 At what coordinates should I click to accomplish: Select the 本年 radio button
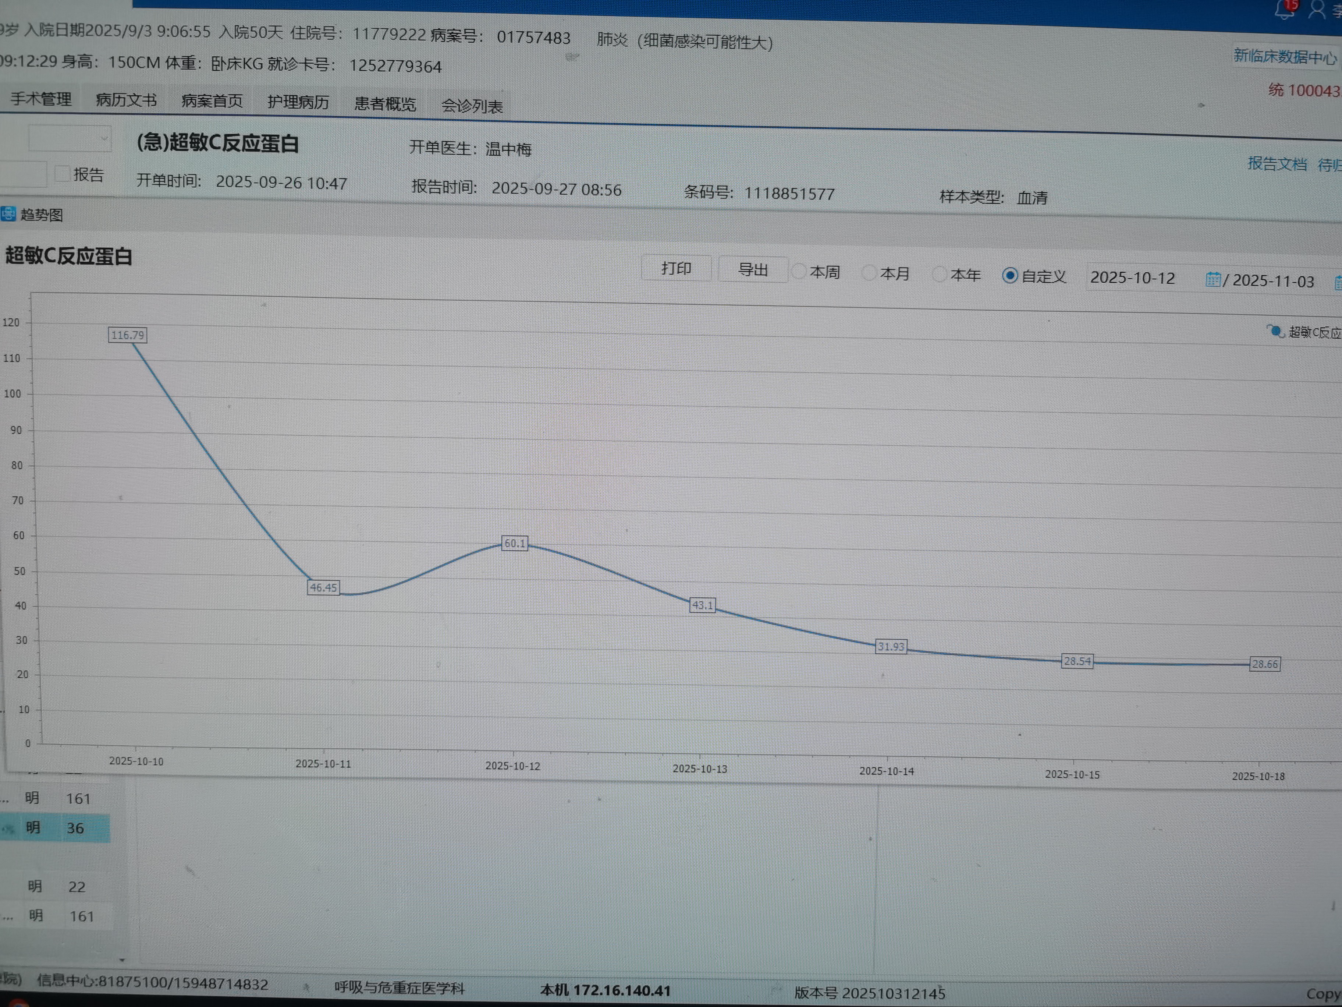[939, 274]
